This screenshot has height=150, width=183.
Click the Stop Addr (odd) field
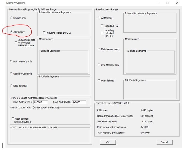coord(79,102)
